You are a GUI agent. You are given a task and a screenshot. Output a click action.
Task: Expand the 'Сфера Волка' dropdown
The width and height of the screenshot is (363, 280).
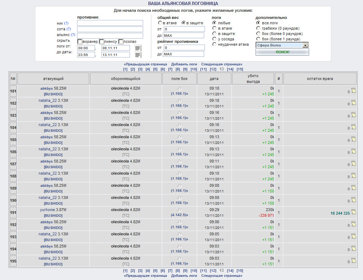point(305,45)
